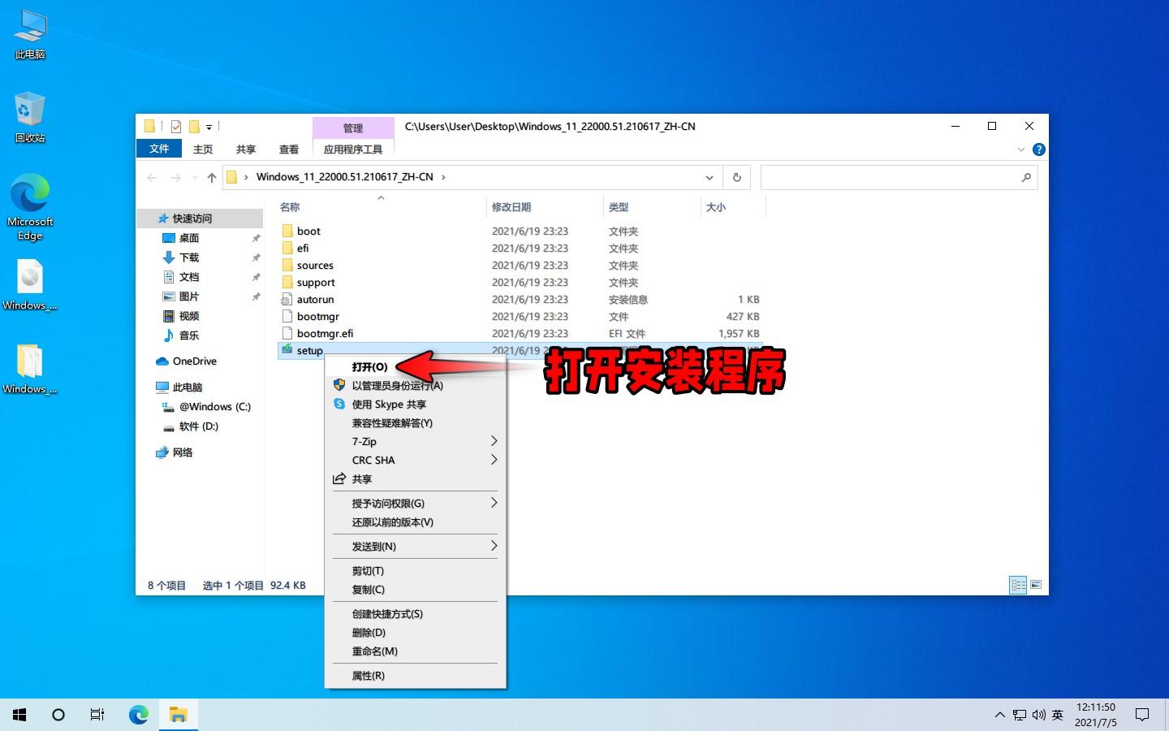Open Task View on the taskbar
The image size is (1169, 731).
tap(97, 715)
